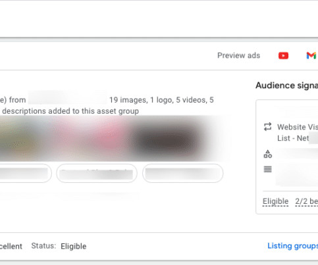
Task: Open the dark blurred image thumbnail
Action: [x=168, y=139]
